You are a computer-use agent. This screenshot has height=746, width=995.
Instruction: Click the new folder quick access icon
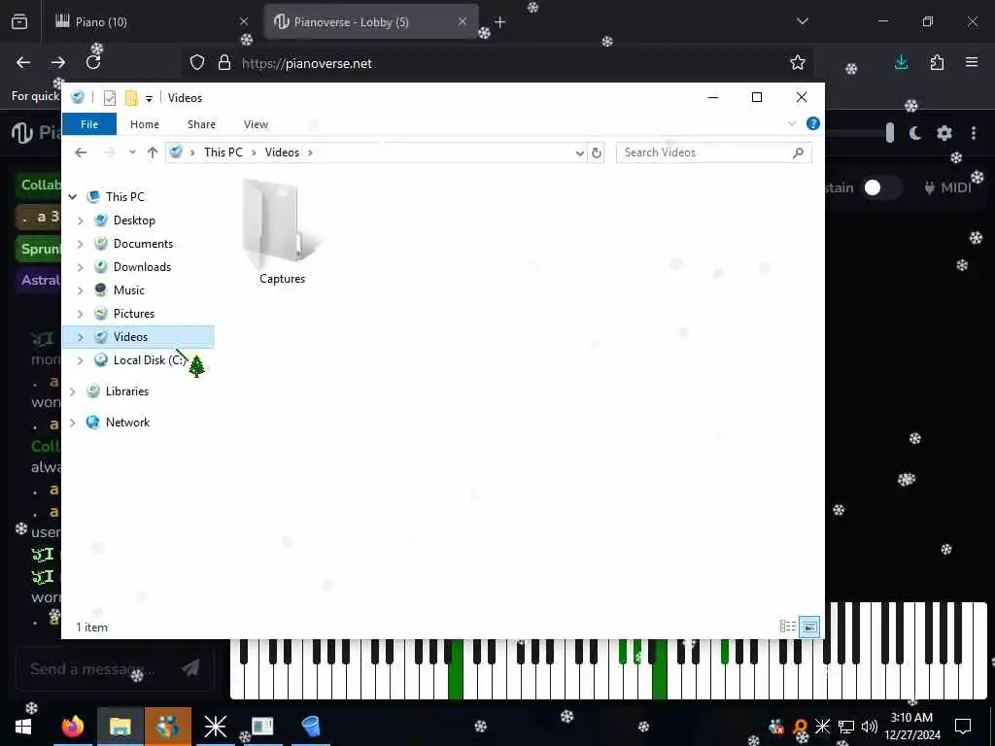131,98
